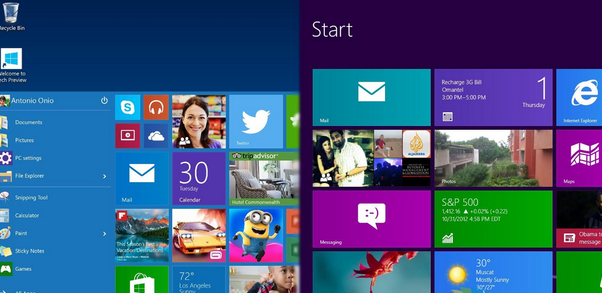Open the Video player tile

tap(127, 136)
